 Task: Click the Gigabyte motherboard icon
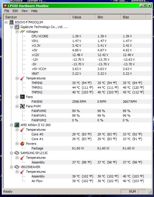(17, 27)
